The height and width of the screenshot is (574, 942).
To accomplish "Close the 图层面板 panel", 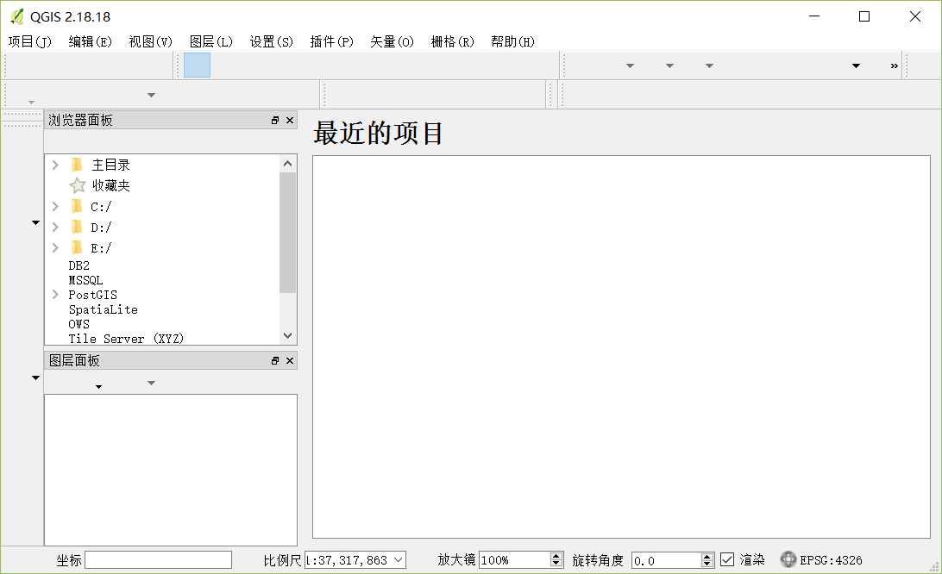I will click(290, 360).
